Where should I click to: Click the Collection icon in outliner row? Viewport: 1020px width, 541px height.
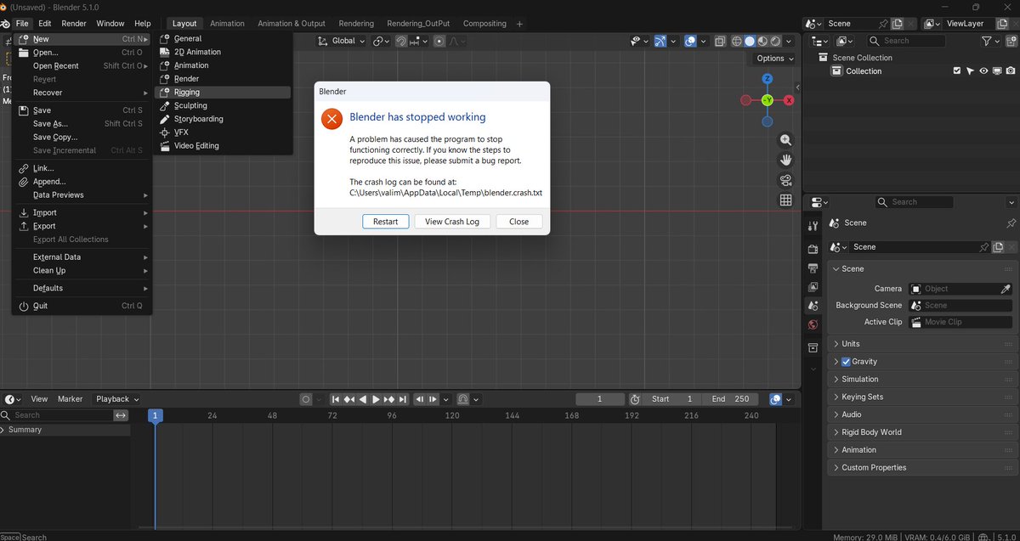[836, 71]
